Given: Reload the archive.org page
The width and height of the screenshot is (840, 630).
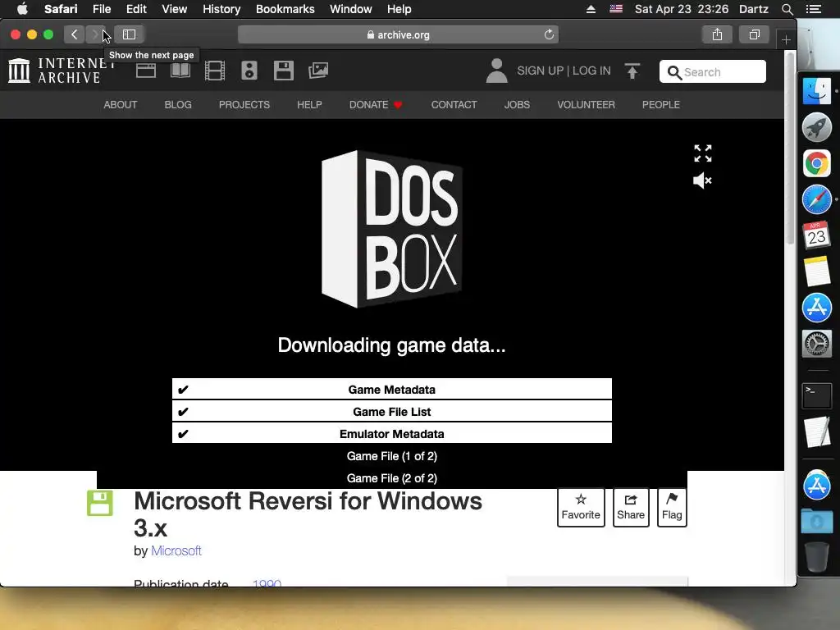Looking at the screenshot, I should [x=549, y=34].
